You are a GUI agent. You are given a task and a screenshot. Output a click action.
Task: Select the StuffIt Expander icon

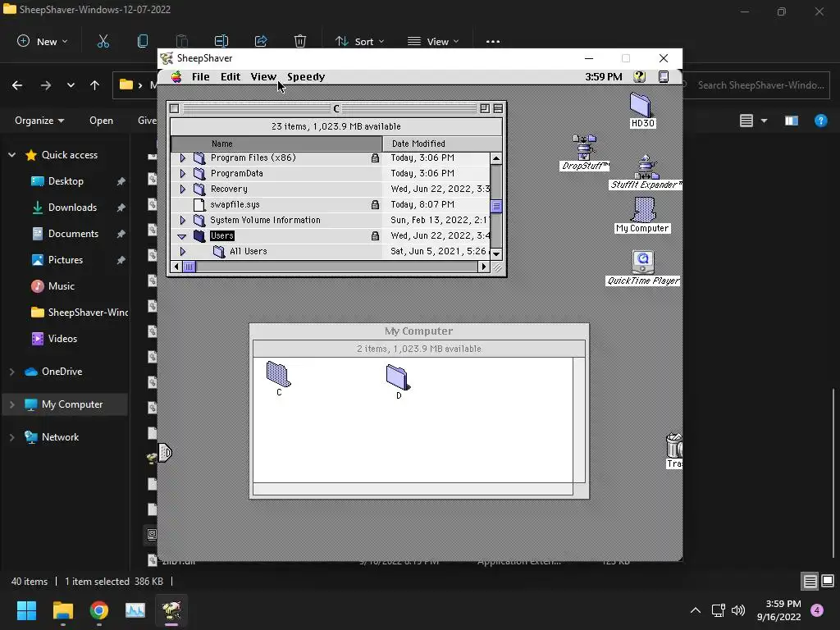(646, 172)
